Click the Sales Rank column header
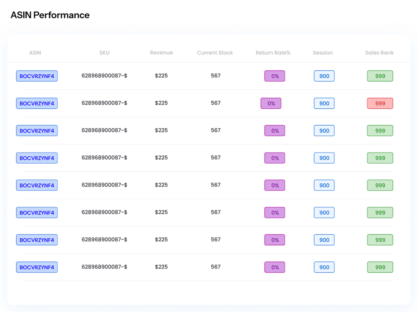This screenshot has height=312, width=418. click(x=379, y=53)
